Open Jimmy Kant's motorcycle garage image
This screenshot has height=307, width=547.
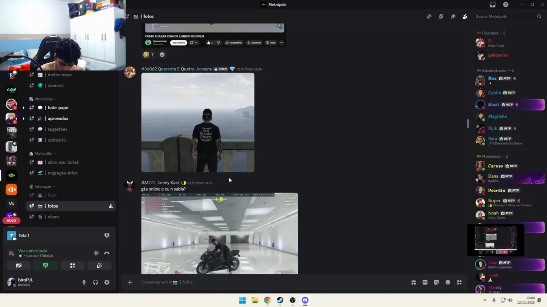click(220, 233)
